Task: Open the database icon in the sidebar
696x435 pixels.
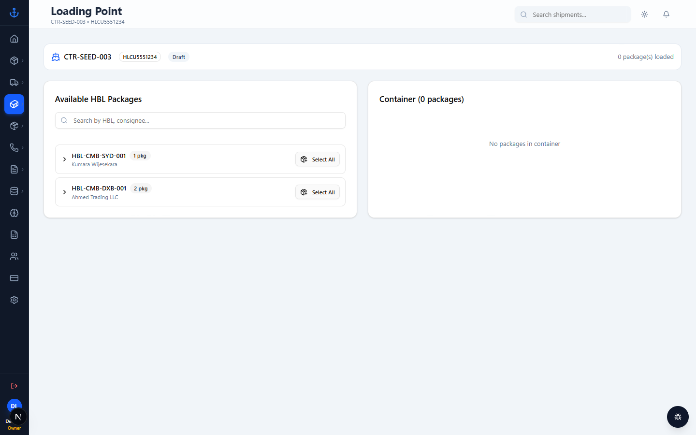Action: [14, 191]
